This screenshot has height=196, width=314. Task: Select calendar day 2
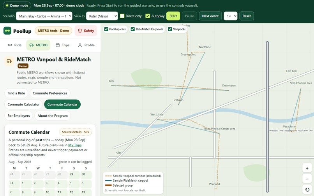pos(38,184)
